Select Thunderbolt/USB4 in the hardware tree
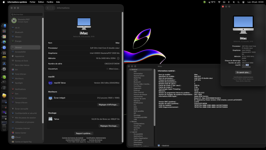The image size is (266, 150). pos(140,117)
